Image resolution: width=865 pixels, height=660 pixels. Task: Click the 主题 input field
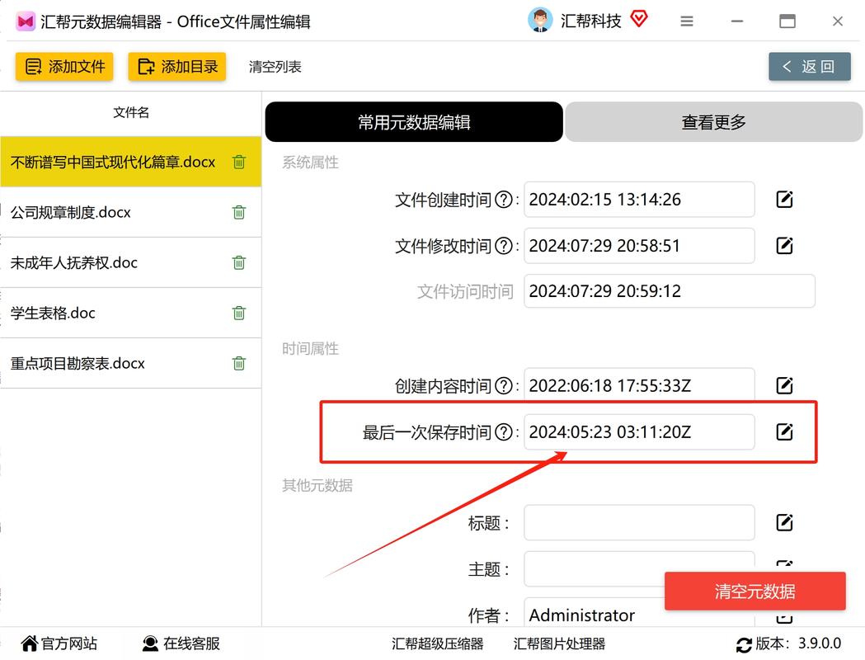click(639, 568)
